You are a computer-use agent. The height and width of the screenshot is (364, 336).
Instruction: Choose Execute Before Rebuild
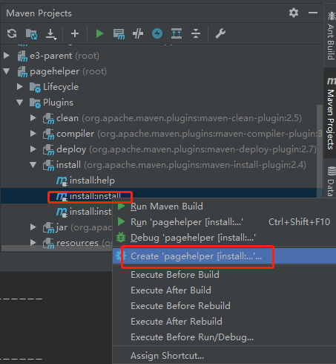(x=224, y=306)
